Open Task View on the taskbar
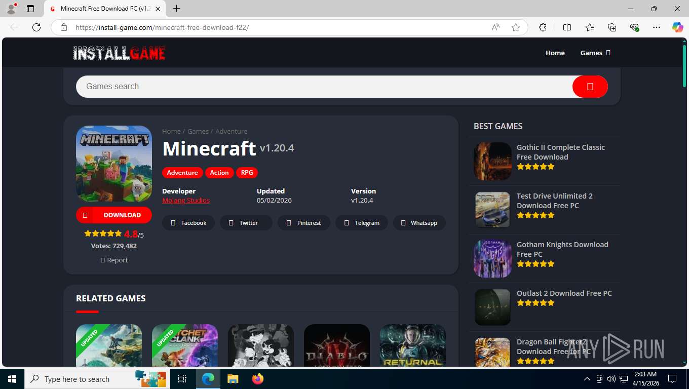The width and height of the screenshot is (689, 389). 182,379
